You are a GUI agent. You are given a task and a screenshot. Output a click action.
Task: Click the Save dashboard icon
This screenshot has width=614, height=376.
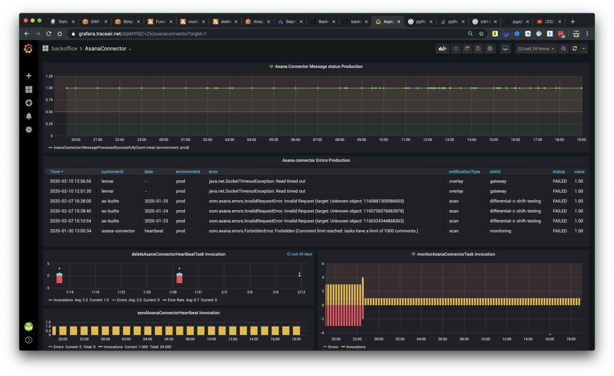coord(478,48)
